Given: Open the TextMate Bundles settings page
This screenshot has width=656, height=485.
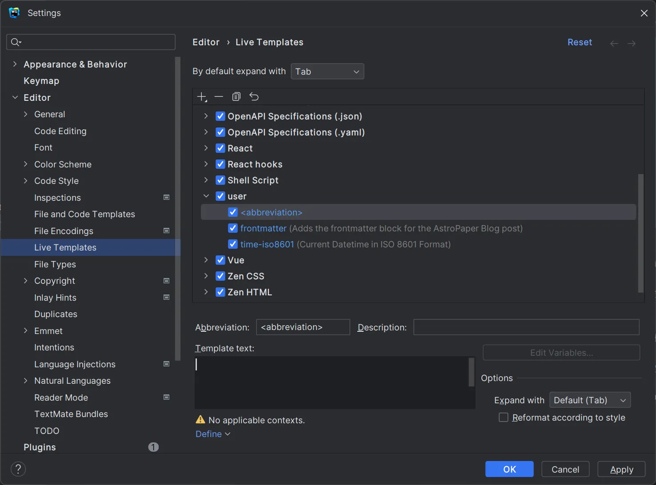Looking at the screenshot, I should point(71,414).
